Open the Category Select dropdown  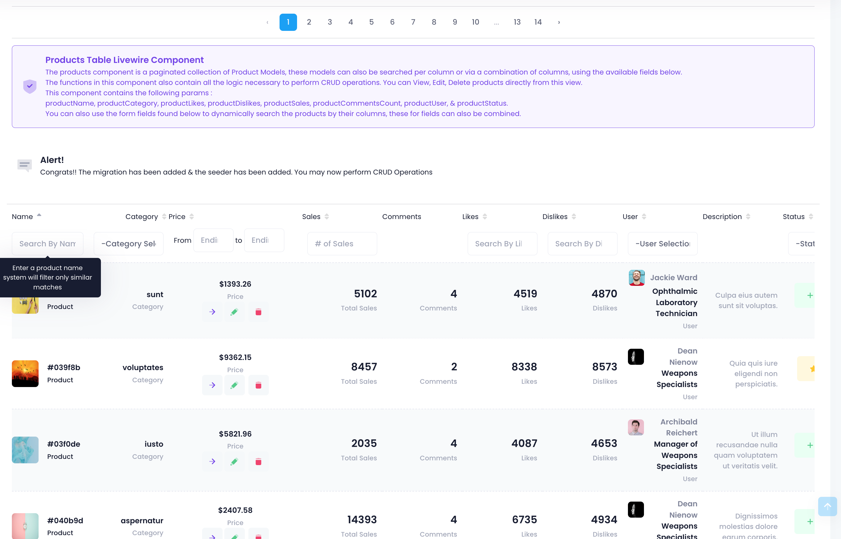(128, 243)
